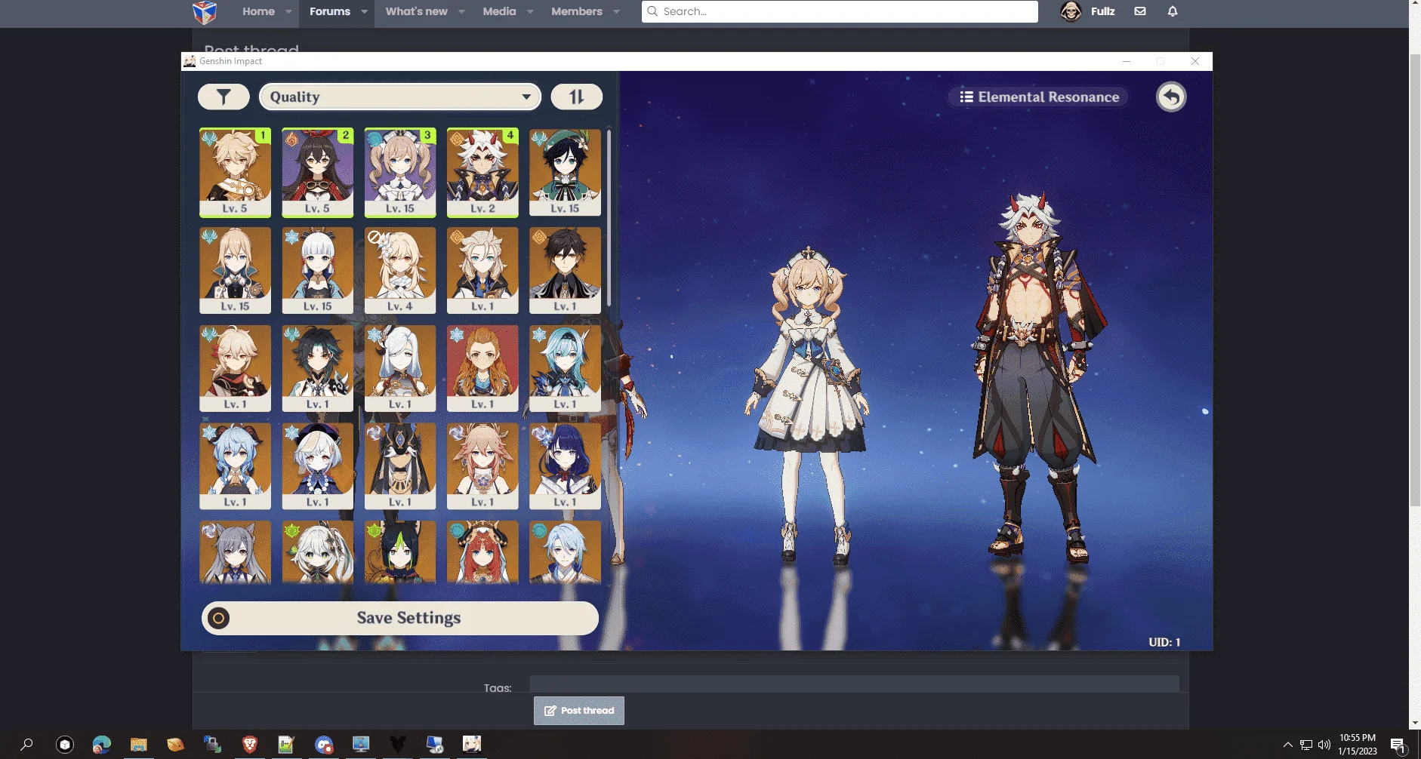Image resolution: width=1421 pixels, height=759 pixels.
Task: Select Barbara, party slot 3 card
Action: click(400, 172)
